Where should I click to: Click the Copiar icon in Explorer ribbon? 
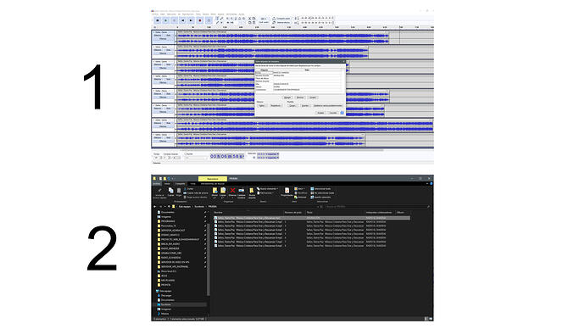[x=171, y=190]
